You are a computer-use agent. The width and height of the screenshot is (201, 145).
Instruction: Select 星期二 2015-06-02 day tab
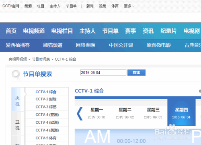125,113
